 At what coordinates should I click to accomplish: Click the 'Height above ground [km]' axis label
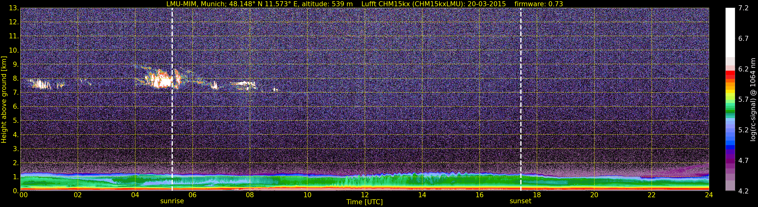(4, 99)
